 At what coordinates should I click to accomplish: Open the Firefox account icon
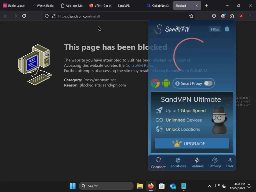click(x=223, y=16)
